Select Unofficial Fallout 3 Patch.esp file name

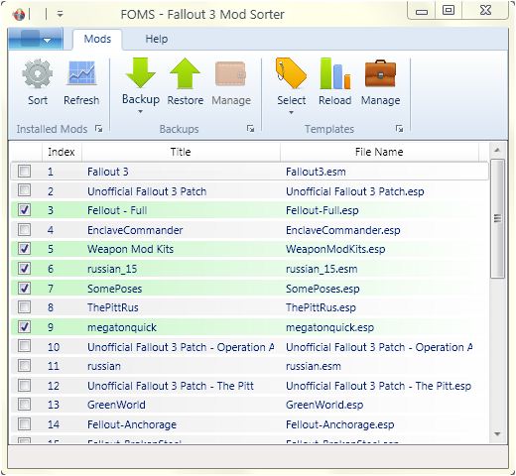coord(355,191)
